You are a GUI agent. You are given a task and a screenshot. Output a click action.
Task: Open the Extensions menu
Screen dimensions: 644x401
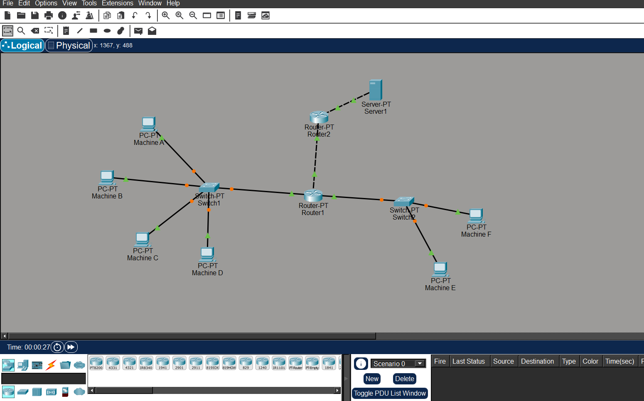117,3
